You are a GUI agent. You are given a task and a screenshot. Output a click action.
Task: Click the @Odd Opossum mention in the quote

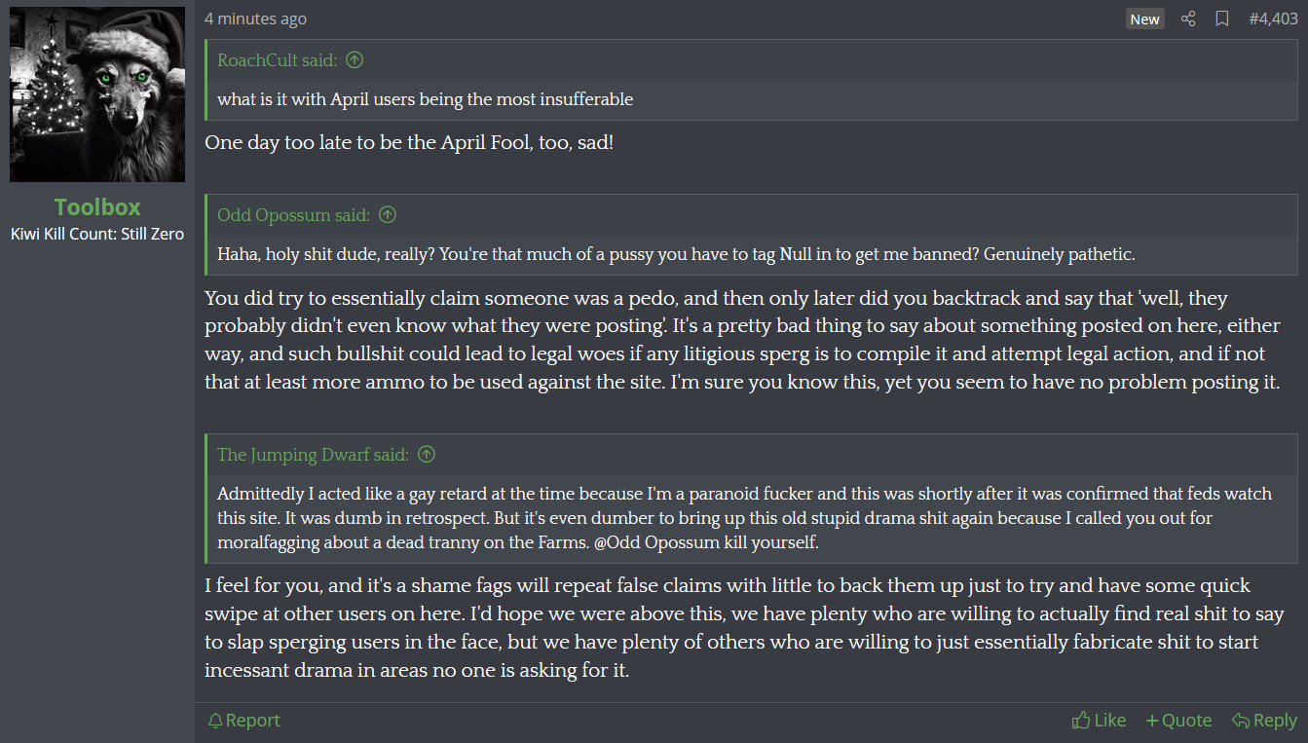645,542
